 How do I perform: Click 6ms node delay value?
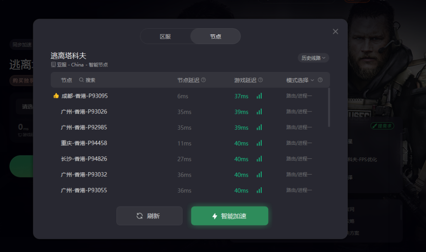(x=183, y=96)
